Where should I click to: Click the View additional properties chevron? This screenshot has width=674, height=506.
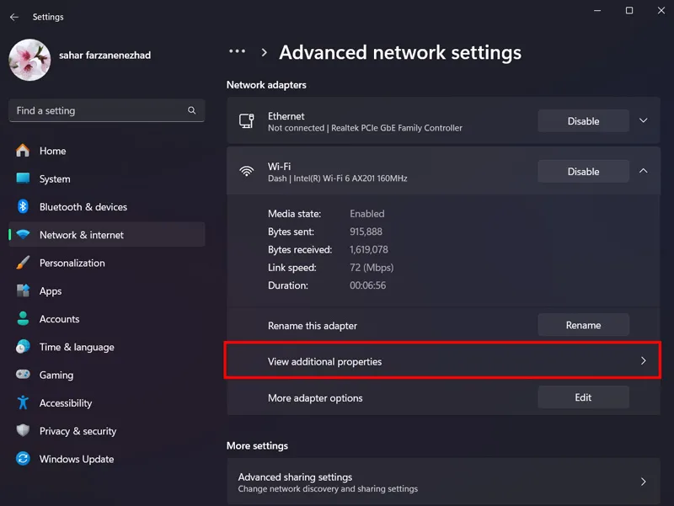tap(644, 361)
